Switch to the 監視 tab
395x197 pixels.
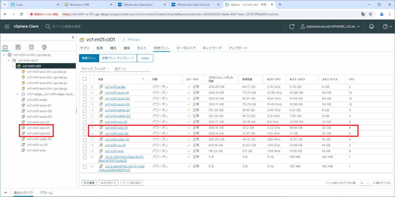[99, 48]
